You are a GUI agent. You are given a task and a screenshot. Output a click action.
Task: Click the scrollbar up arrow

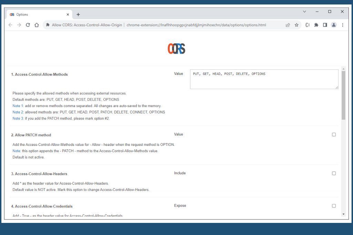(x=343, y=68)
